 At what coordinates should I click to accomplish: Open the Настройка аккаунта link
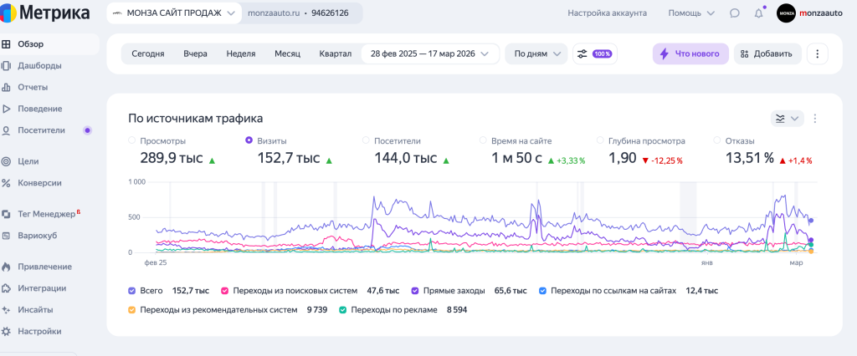(x=607, y=13)
